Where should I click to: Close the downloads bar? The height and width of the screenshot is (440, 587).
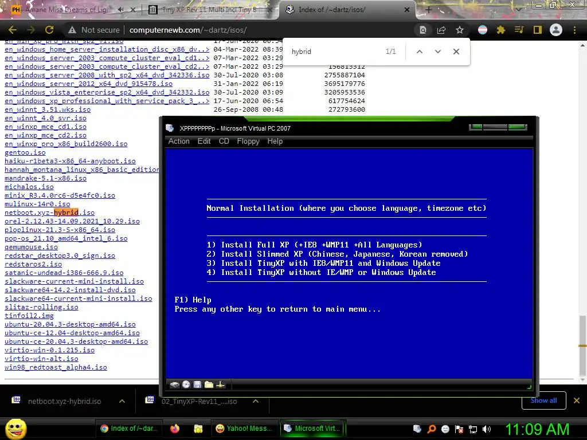tap(577, 400)
